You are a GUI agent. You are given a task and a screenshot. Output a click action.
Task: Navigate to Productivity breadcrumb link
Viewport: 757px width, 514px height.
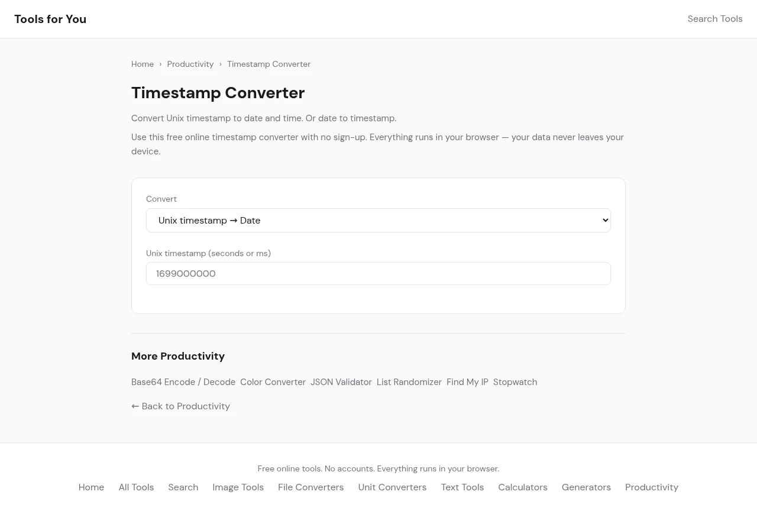(190, 64)
